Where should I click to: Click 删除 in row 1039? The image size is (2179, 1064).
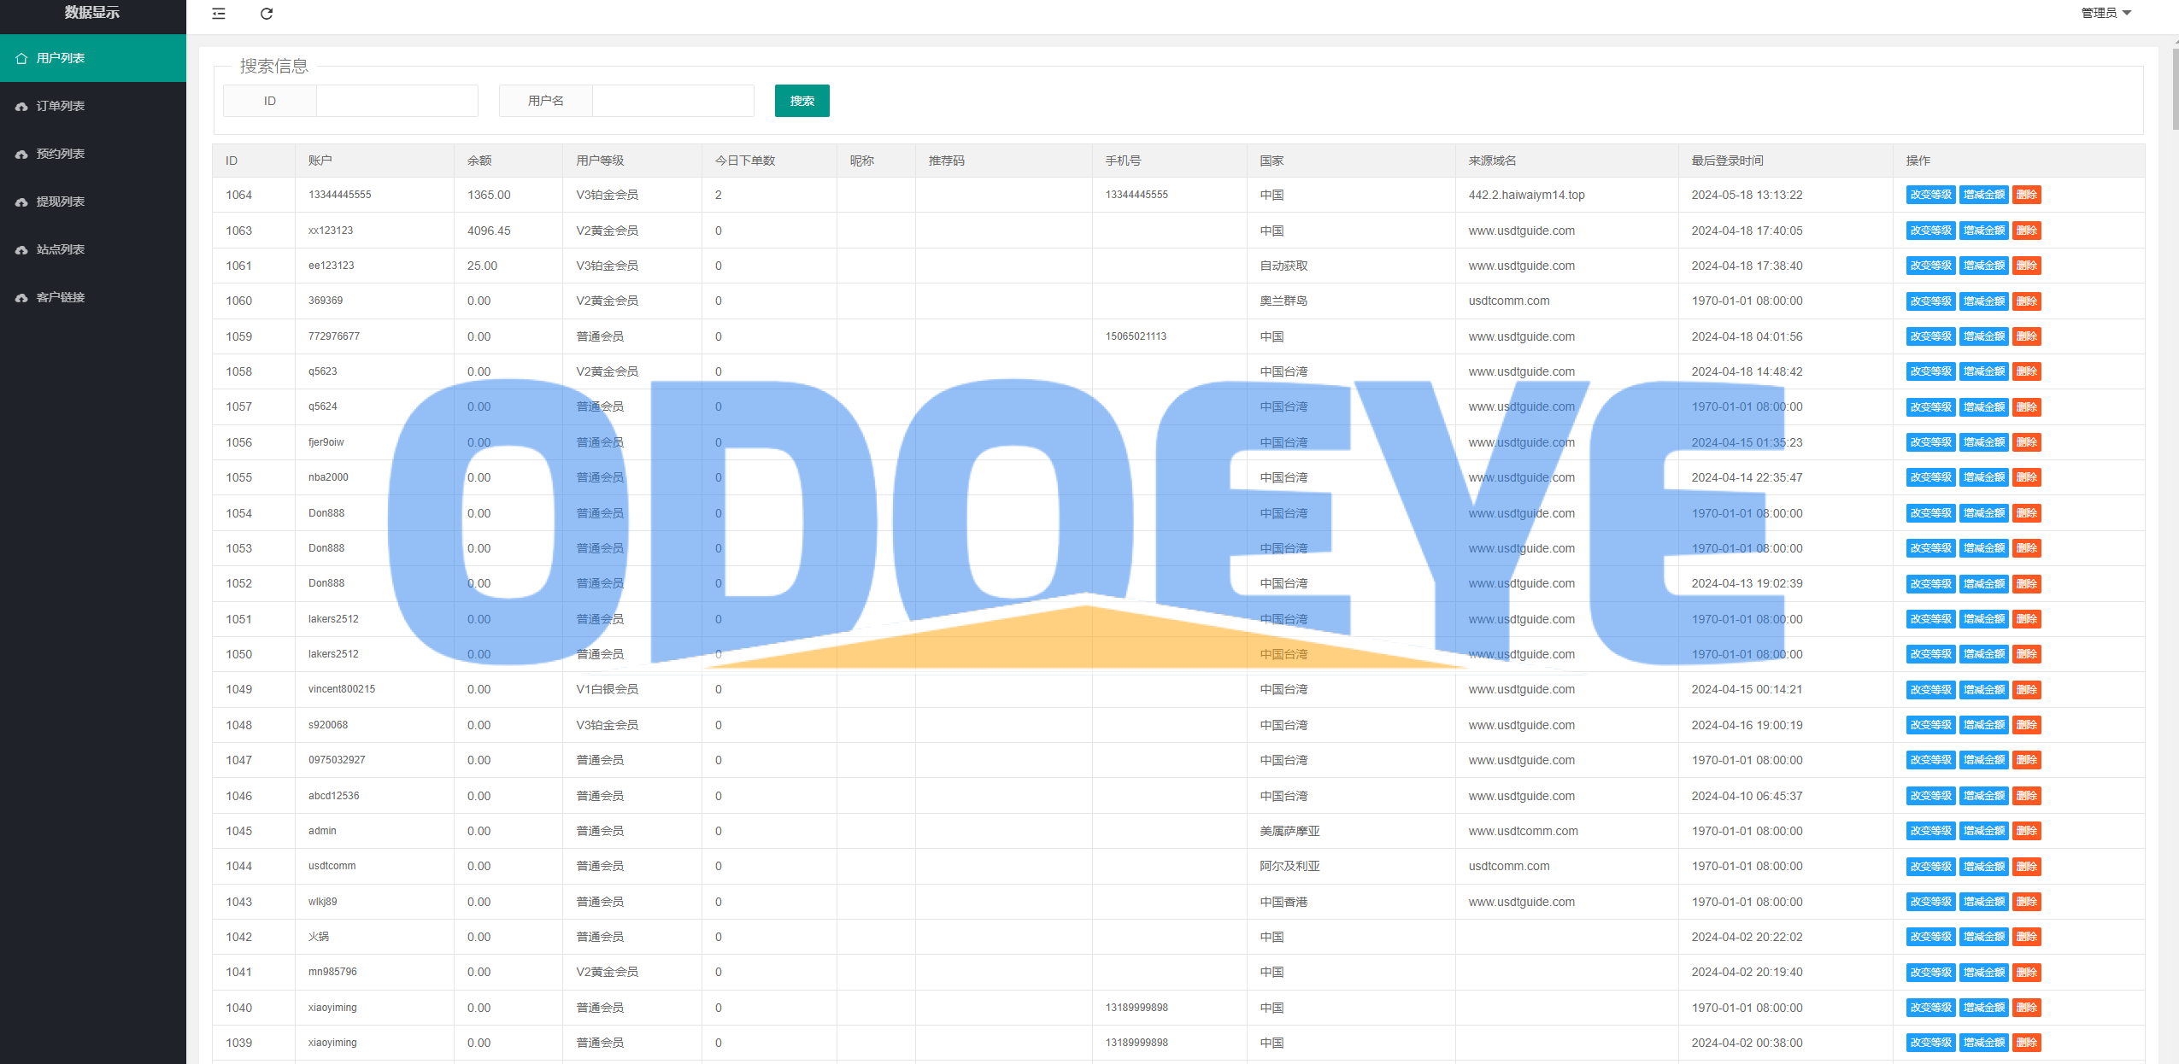click(x=2026, y=1043)
